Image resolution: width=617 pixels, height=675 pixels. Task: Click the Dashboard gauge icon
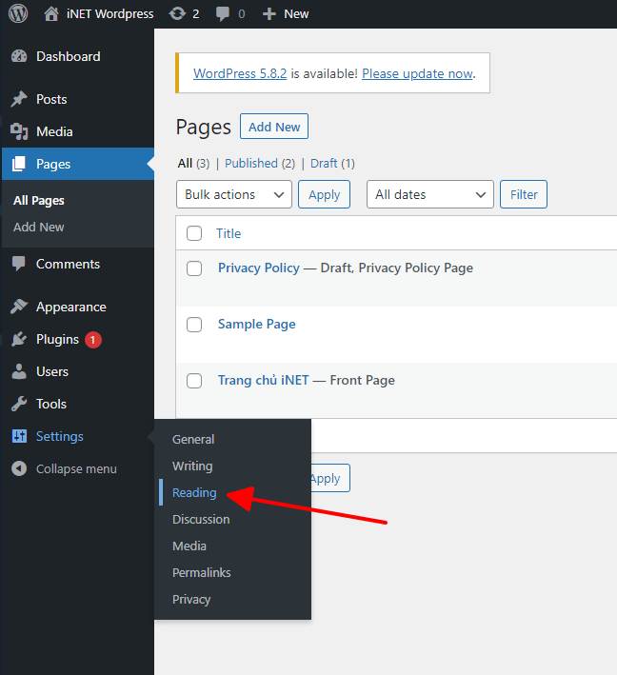pos(19,56)
